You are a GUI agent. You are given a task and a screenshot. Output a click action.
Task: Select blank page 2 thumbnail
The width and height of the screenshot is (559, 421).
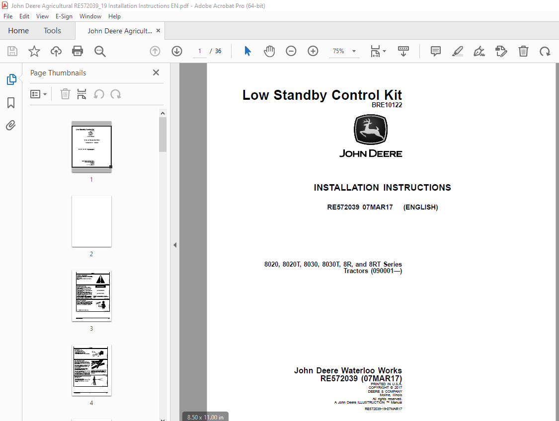coord(91,221)
